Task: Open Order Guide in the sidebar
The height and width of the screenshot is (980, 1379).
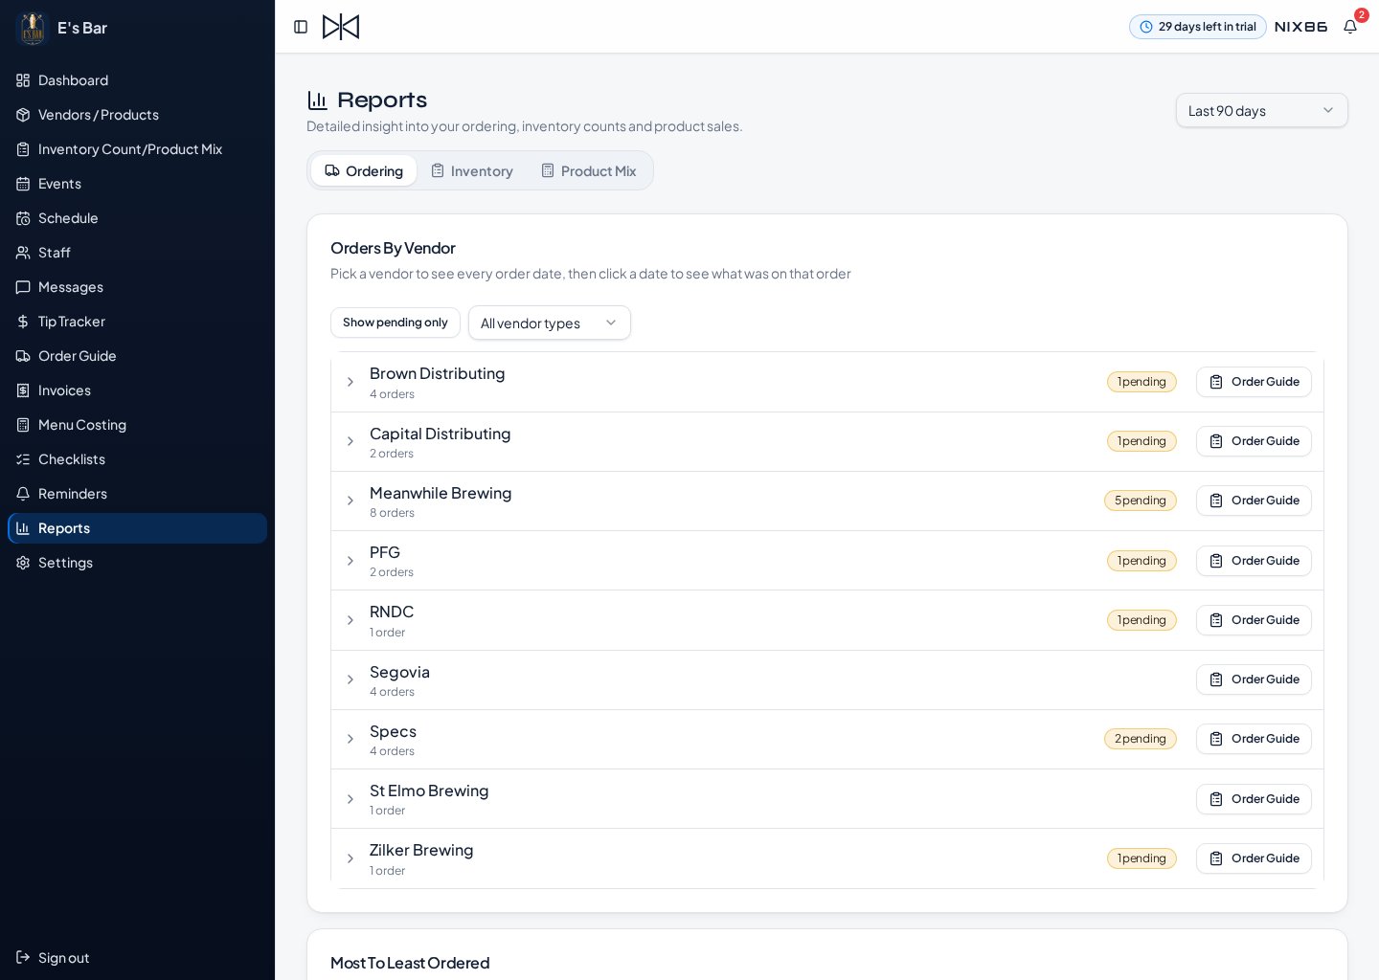Action: pos(137,356)
